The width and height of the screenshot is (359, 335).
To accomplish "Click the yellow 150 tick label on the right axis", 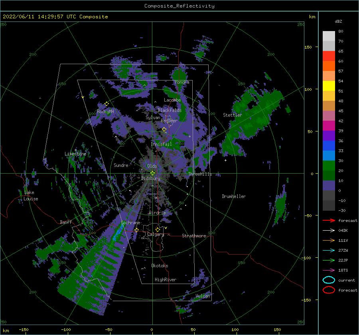I will tap(308, 47).
